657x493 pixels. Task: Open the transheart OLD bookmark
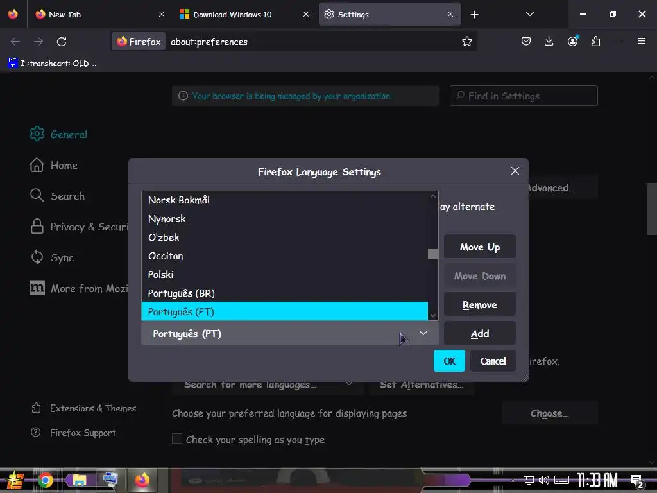coord(52,64)
